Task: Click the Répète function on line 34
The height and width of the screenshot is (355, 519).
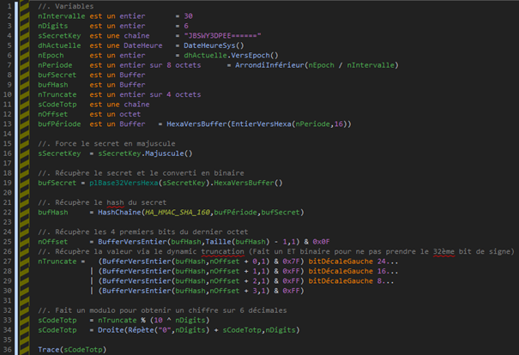Action: pos(141,330)
